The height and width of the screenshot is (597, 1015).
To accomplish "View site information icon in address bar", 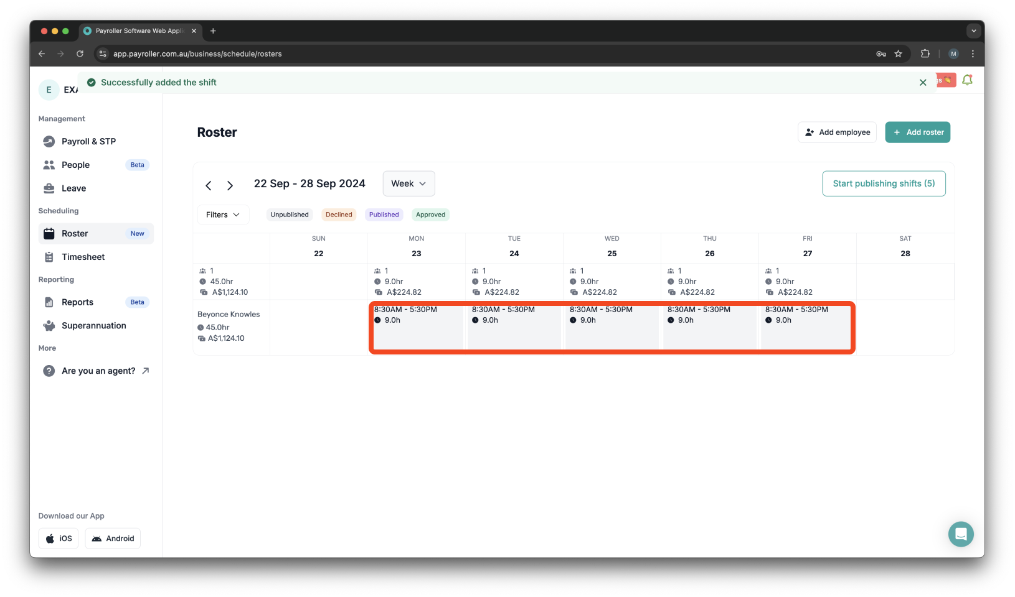I will tap(103, 54).
